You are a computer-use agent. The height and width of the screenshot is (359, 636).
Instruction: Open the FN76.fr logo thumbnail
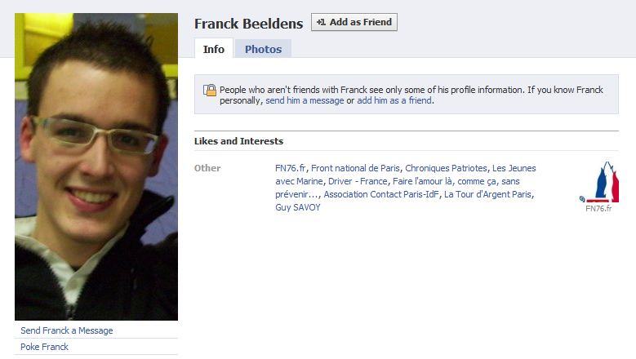(x=599, y=182)
